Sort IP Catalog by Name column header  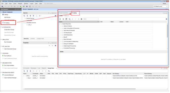79,22
